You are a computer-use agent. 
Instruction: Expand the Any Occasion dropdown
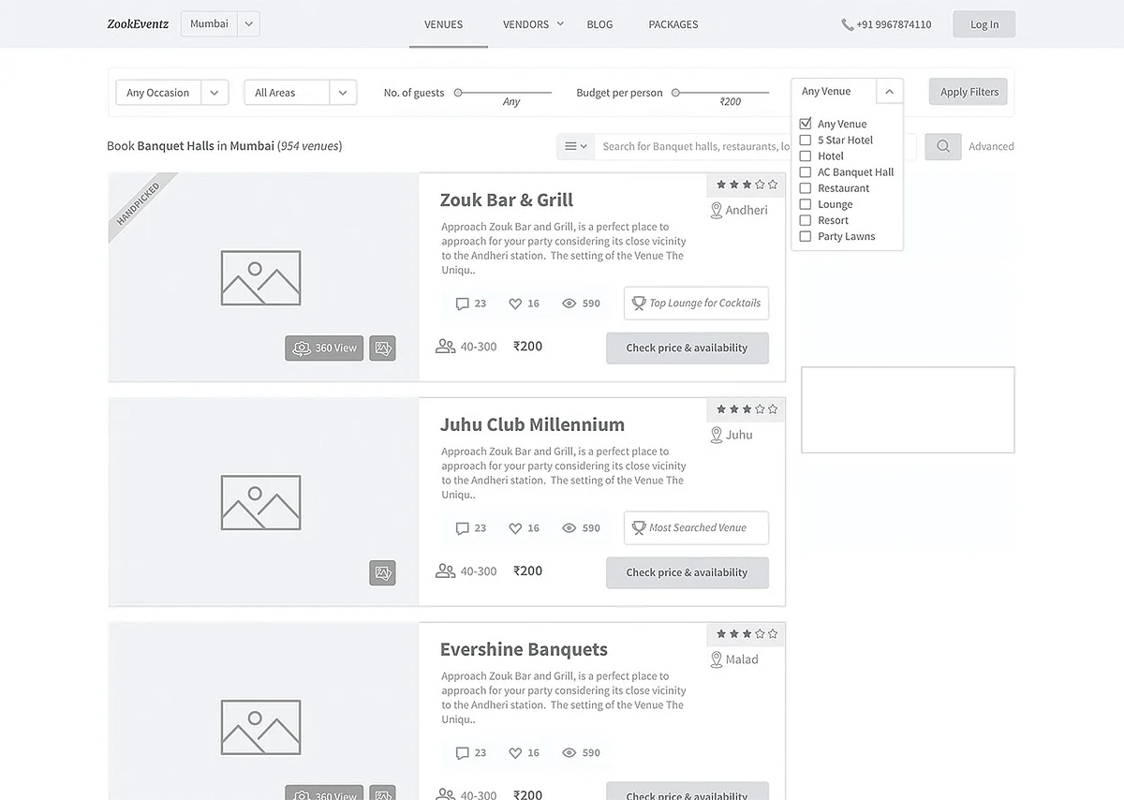172,93
